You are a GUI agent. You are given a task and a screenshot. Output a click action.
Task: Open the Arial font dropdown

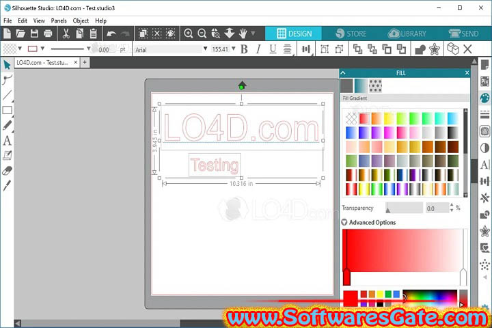click(205, 49)
